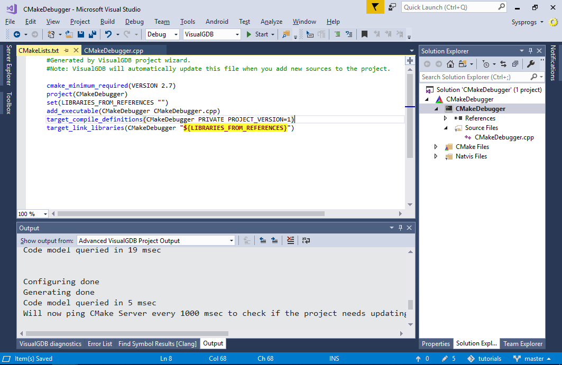This screenshot has width=562, height=365.
Task: Split the editor with the splitter icon
Action: click(410, 61)
